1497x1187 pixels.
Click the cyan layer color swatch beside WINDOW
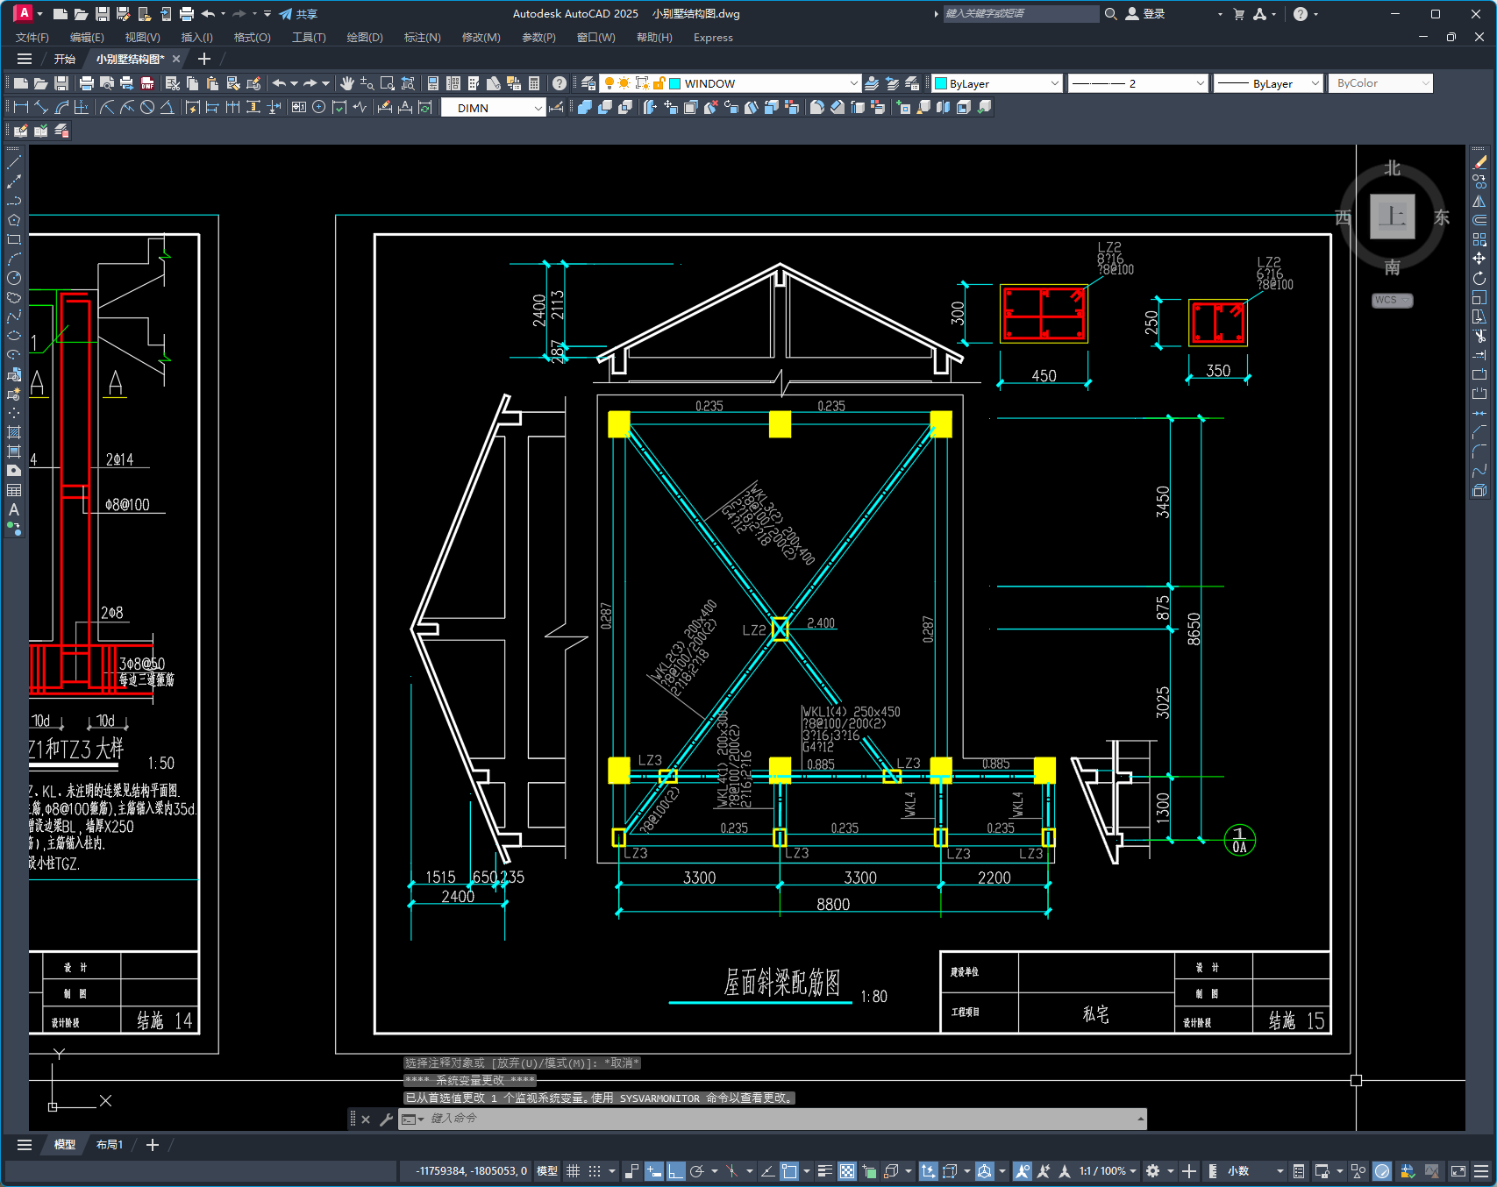click(675, 83)
